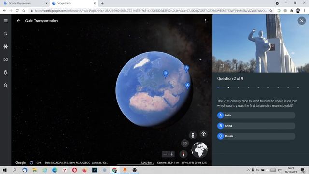Select answer B China

point(256,126)
